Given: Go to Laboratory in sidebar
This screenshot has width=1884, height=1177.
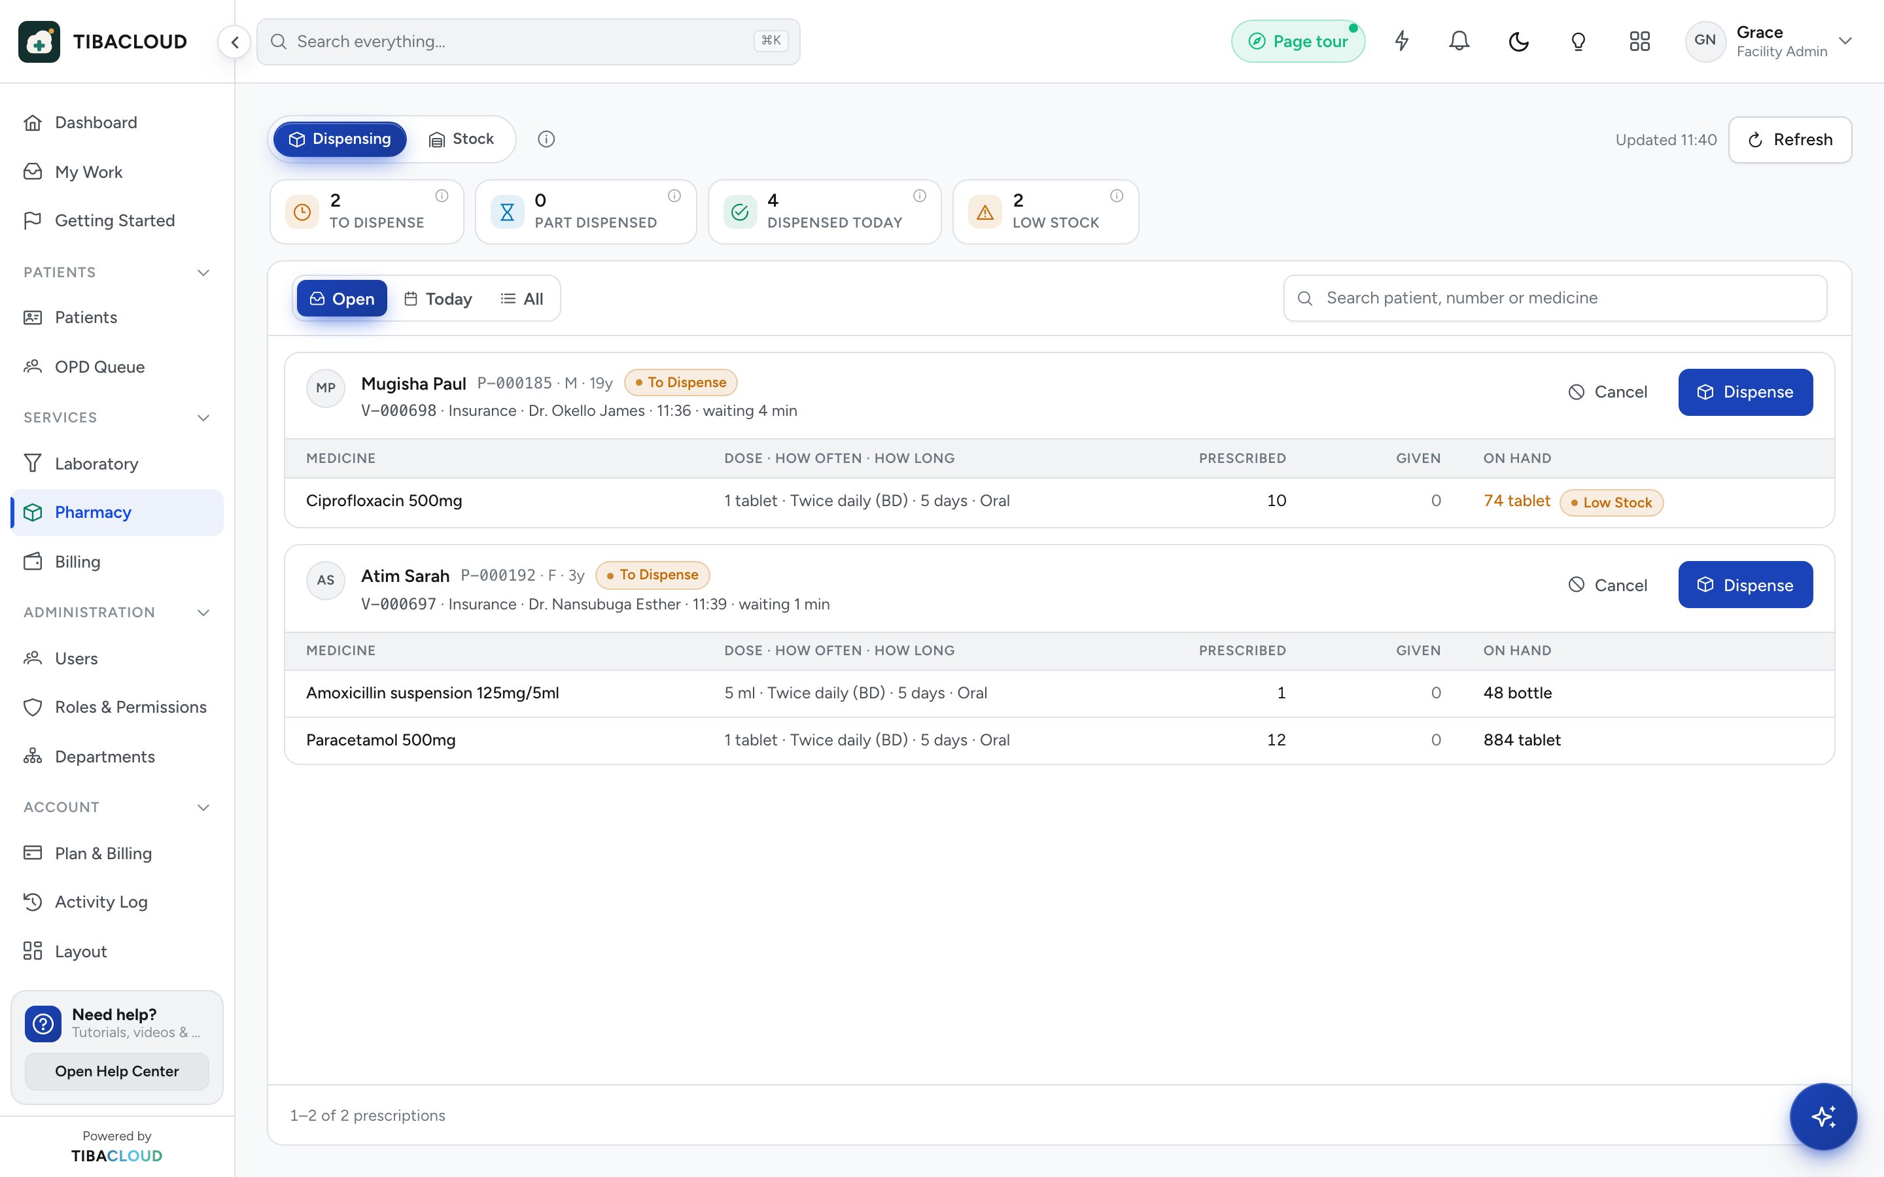Looking at the screenshot, I should [117, 464].
